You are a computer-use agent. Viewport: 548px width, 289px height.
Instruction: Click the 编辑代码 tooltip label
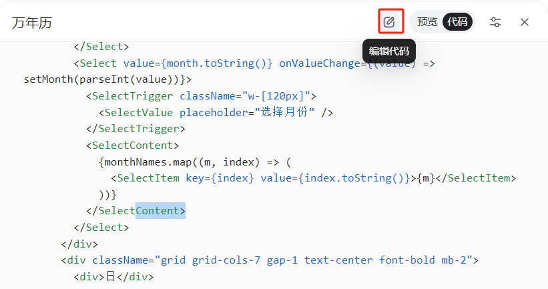pos(389,51)
